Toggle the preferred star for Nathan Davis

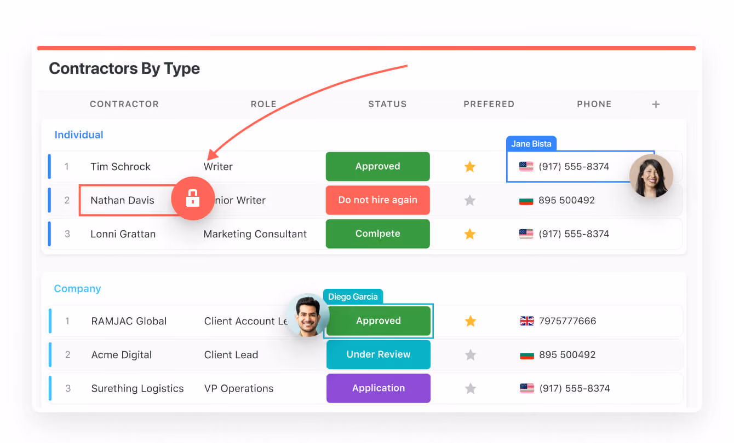tap(470, 200)
